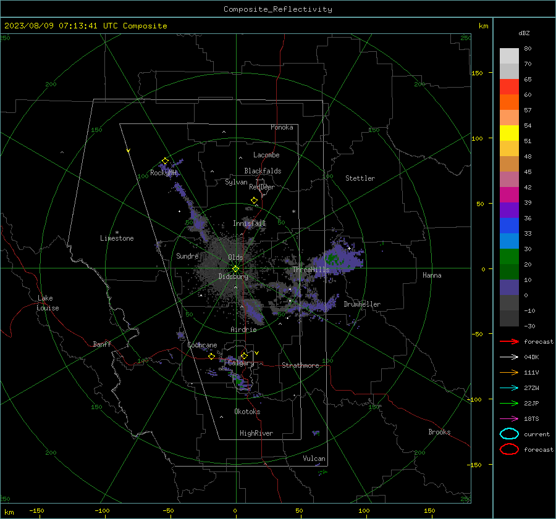
Task: Click the dBZ legend heading
Action: [524, 33]
